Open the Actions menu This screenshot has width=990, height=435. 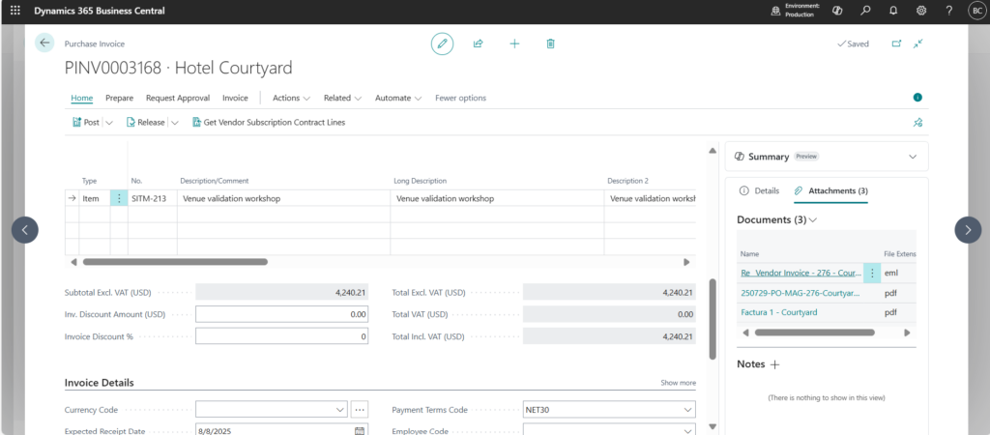tap(291, 98)
